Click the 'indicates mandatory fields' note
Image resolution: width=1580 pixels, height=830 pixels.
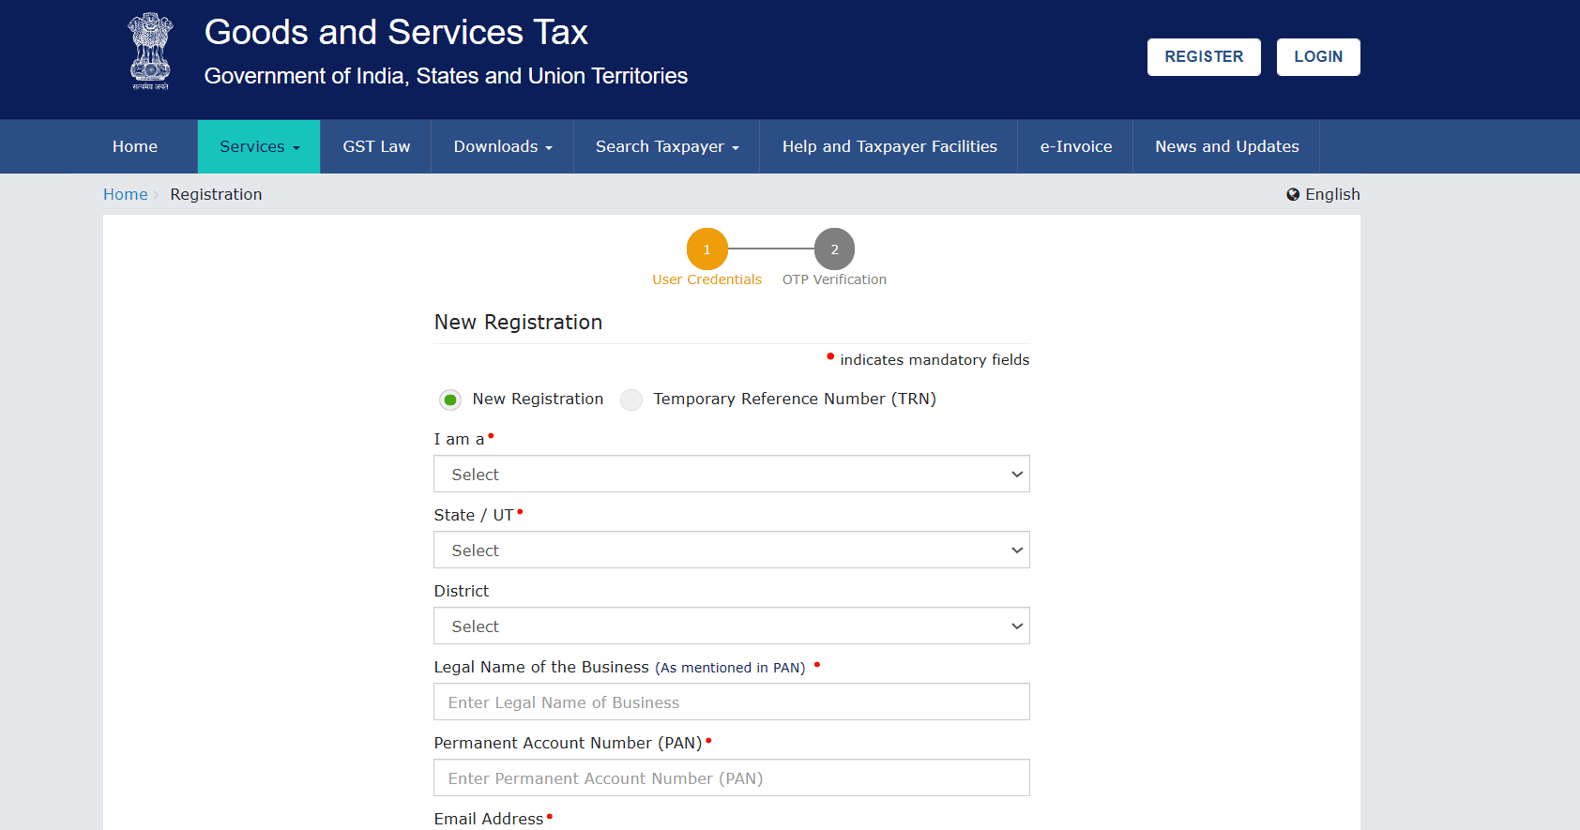pyautogui.click(x=928, y=359)
